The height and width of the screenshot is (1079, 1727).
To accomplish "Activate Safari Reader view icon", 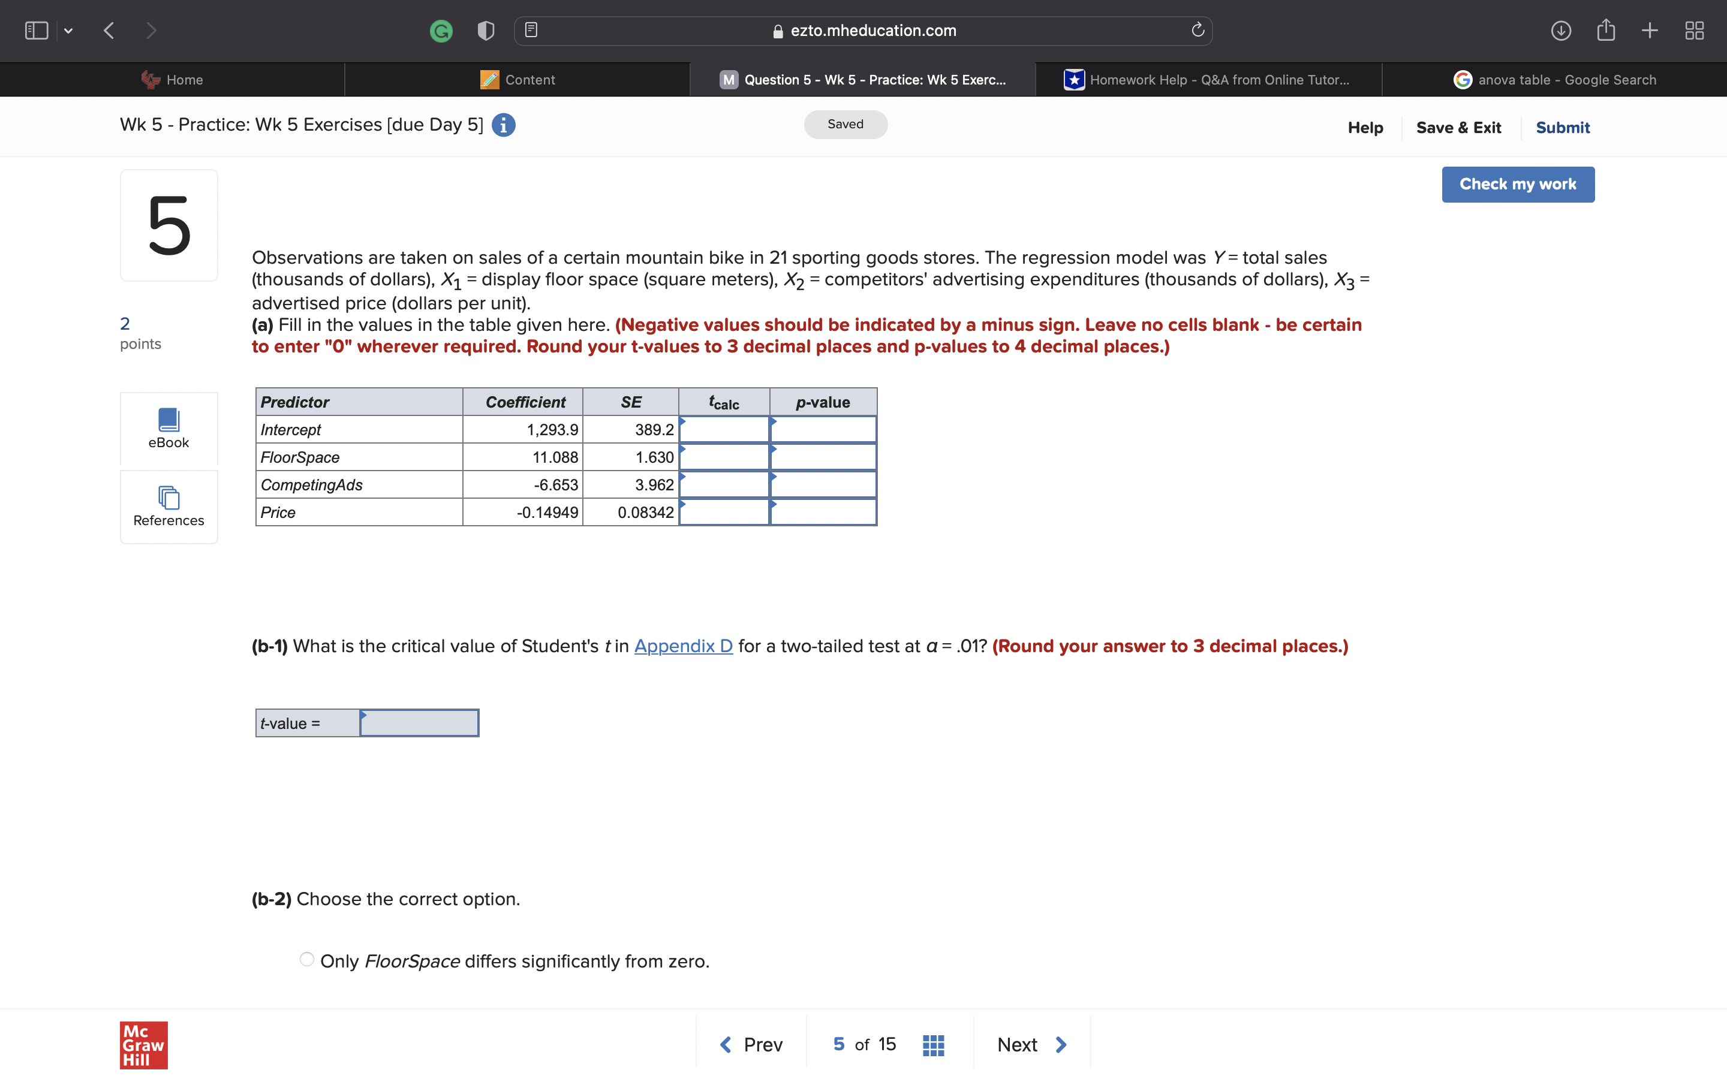I will tap(531, 29).
